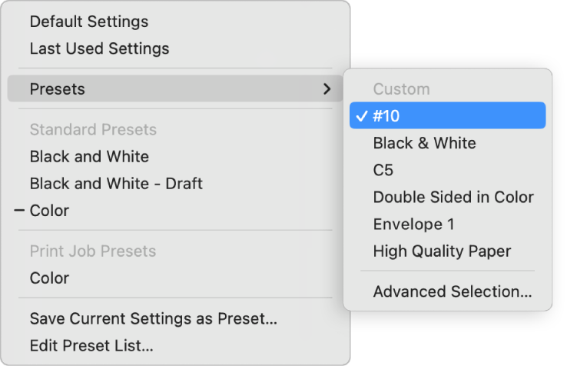Pick Color under Print Job Presets
567x366 pixels.
point(49,278)
